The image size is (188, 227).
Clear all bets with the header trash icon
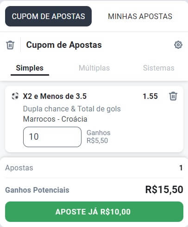pos(10,45)
